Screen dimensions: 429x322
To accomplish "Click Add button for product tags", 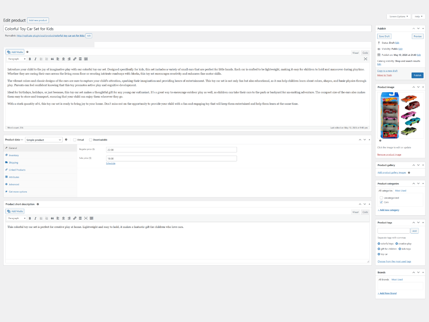I will [x=414, y=231].
